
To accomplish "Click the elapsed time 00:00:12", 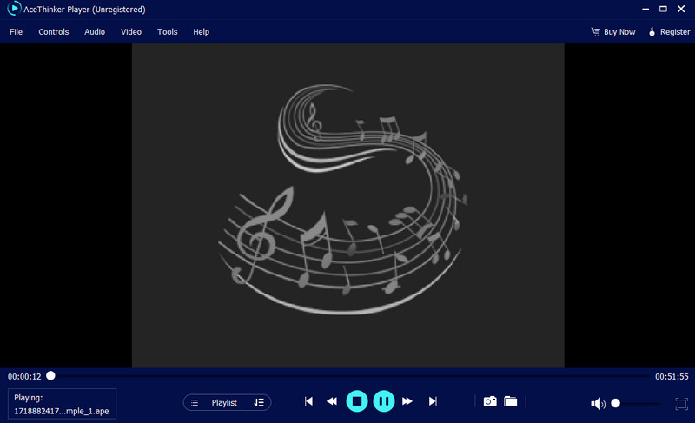I will point(24,376).
